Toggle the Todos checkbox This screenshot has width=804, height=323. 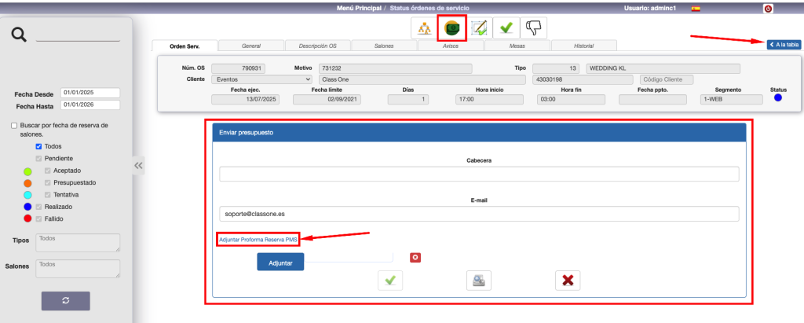pos(38,146)
